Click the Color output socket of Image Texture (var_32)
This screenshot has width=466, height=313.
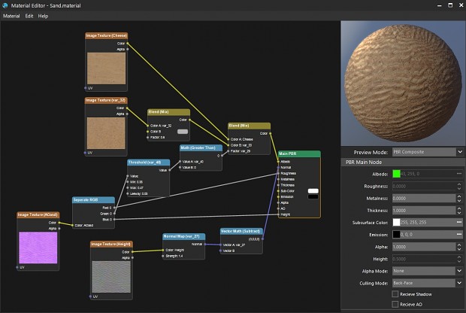coord(128,108)
